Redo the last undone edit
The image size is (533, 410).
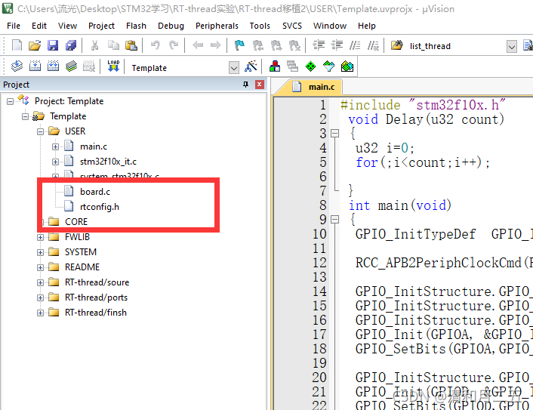coord(174,45)
